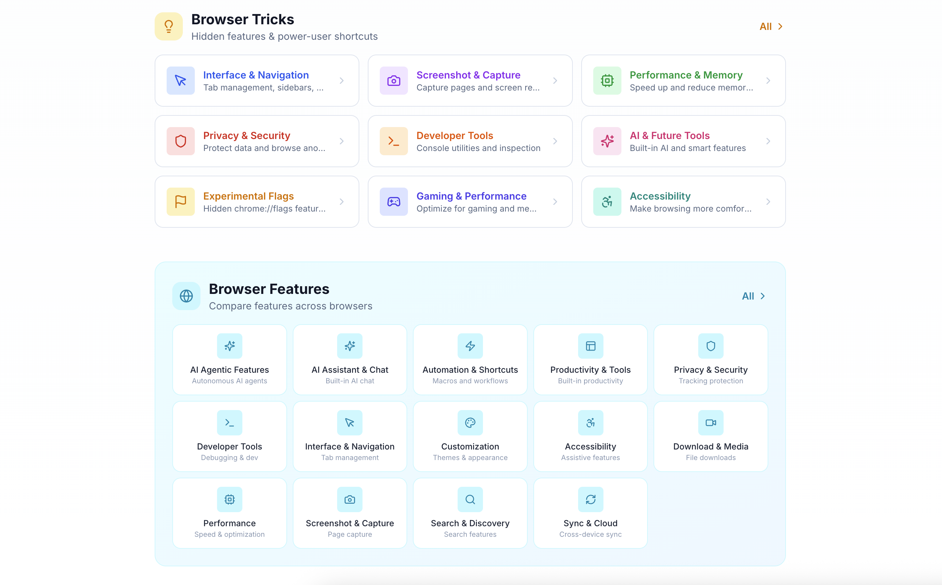
Task: Click the lightbulb icon beside Browser Tricks heading
Action: pyautogui.click(x=168, y=26)
